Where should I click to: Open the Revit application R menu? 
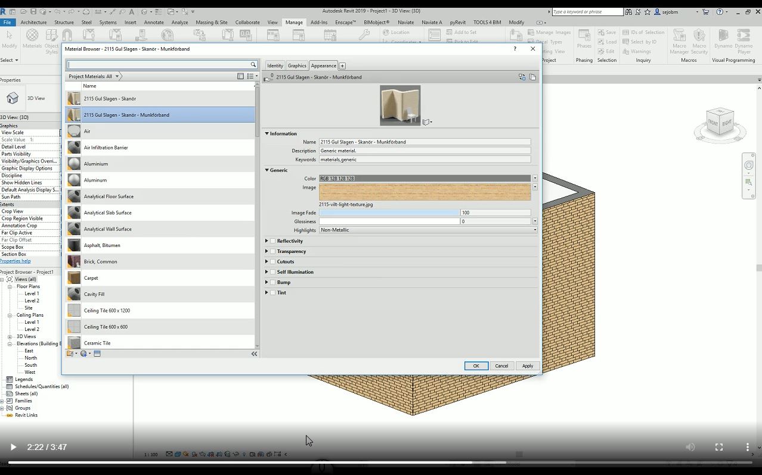(4, 11)
